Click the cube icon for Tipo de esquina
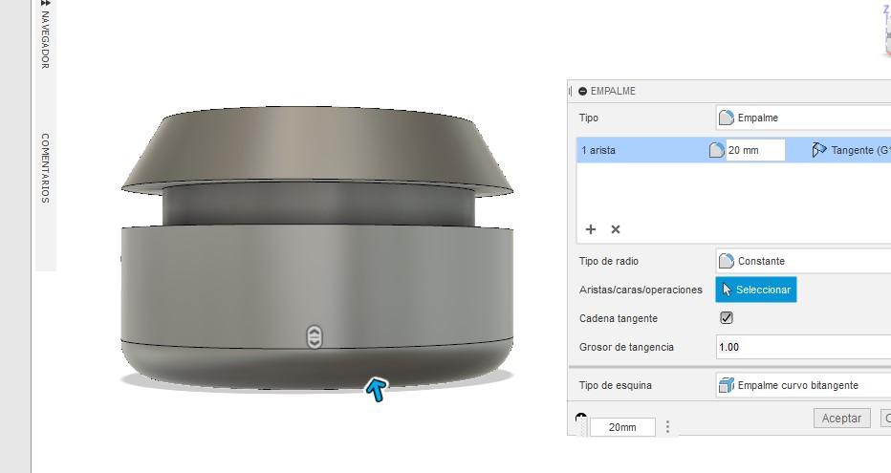 pos(727,385)
